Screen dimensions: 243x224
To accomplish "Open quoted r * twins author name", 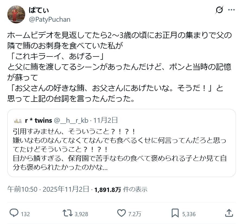I will 38,120.
